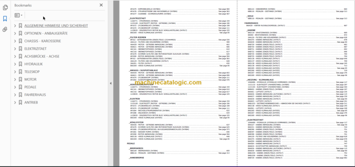Expand the ACHSBRÜCKE - ACHSE bookmark
The image size is (355, 167).
15,56
